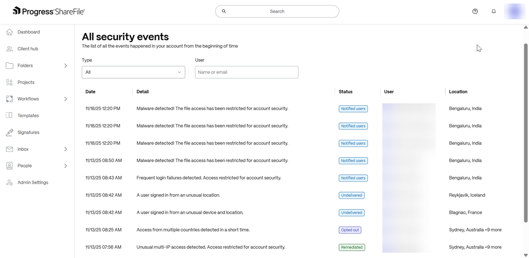Click the Location column header

pyautogui.click(x=458, y=92)
